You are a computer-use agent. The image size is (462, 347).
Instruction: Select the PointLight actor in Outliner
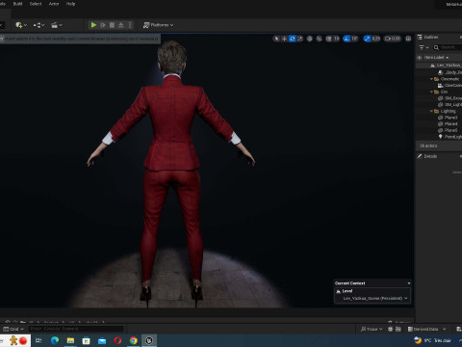(x=450, y=137)
